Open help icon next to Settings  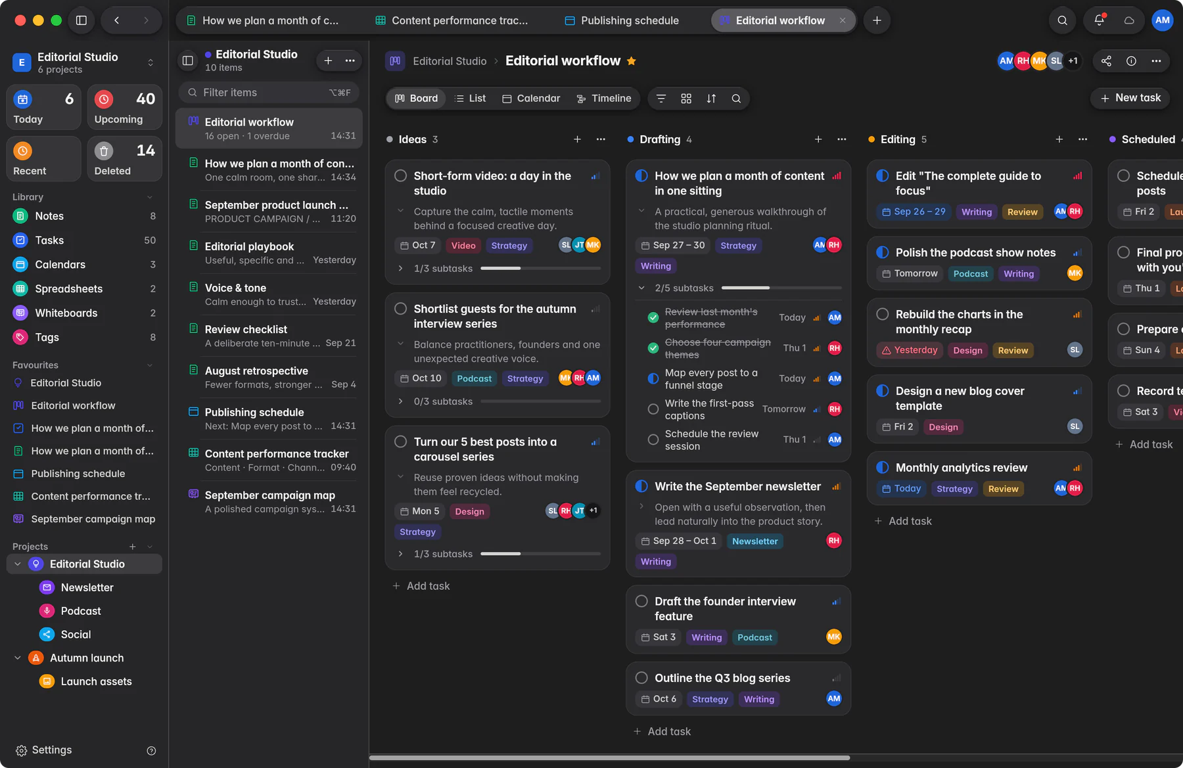(x=151, y=751)
